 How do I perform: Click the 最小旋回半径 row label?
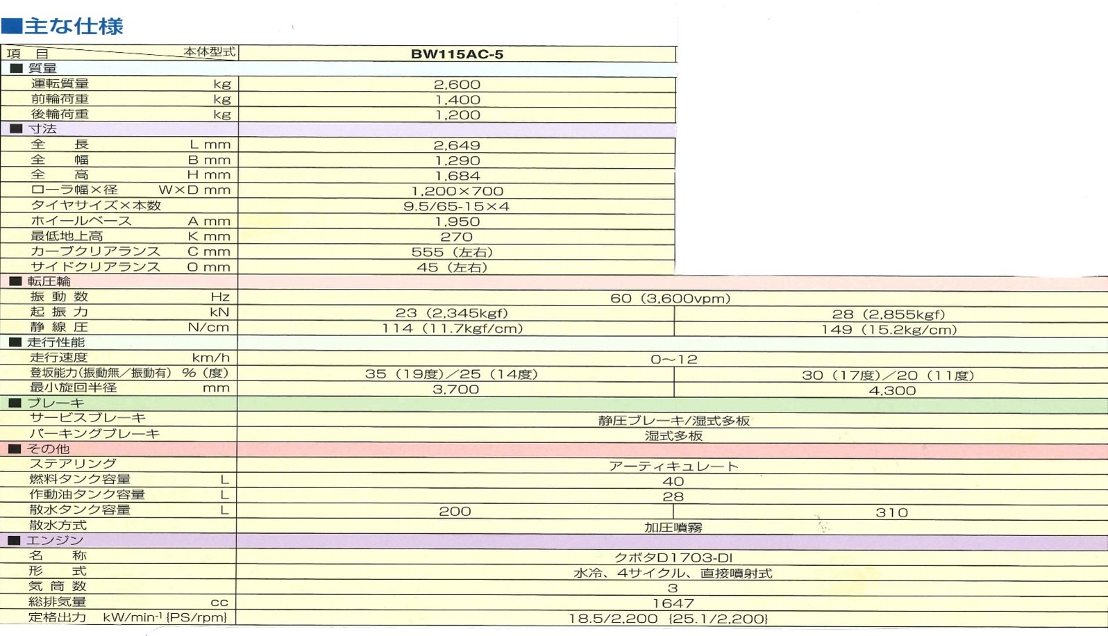pos(74,388)
